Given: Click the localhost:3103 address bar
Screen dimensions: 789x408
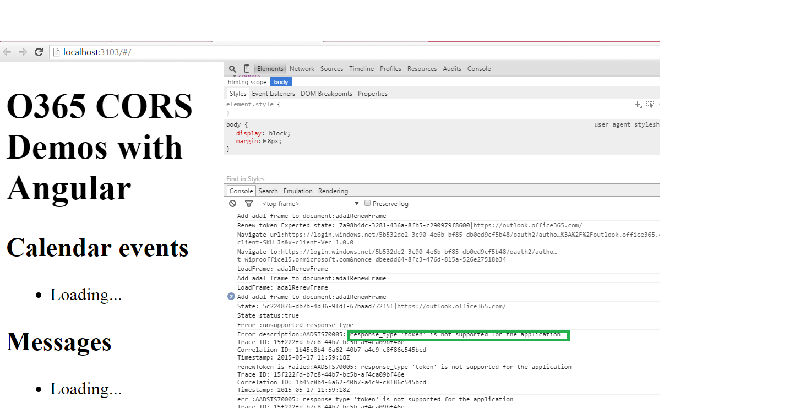Looking at the screenshot, I should (355, 52).
